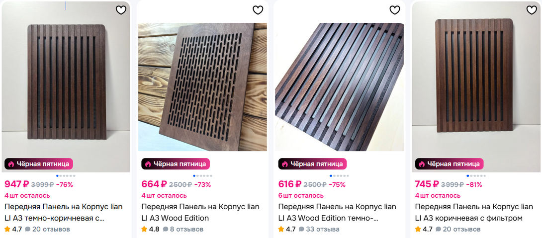Click '20 отзывов' under the 947 ₽ product

(x=51, y=230)
